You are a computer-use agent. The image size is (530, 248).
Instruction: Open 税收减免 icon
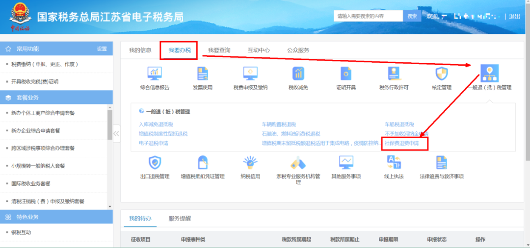coord(298,74)
